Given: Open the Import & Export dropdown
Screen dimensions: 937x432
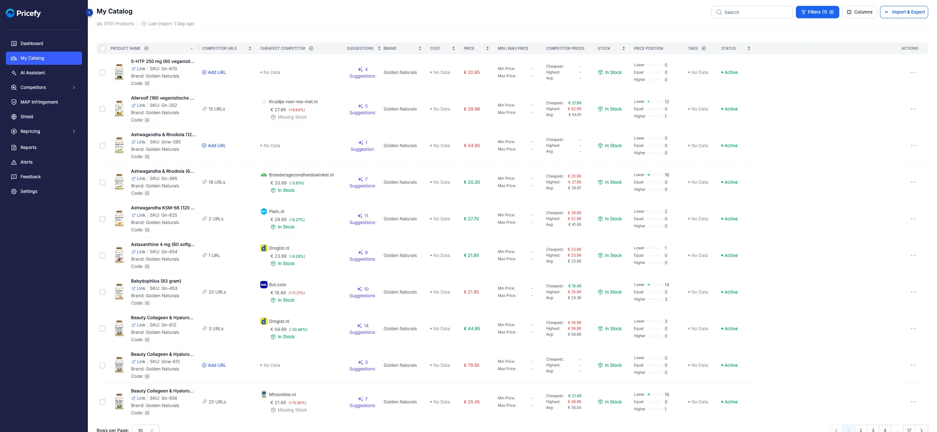Looking at the screenshot, I should click(904, 12).
